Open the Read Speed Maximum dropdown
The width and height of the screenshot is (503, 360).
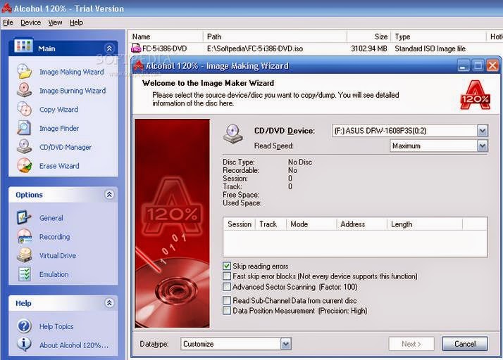tap(482, 146)
